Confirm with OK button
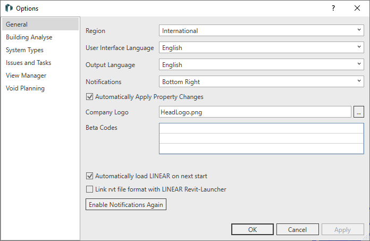 coord(253,229)
